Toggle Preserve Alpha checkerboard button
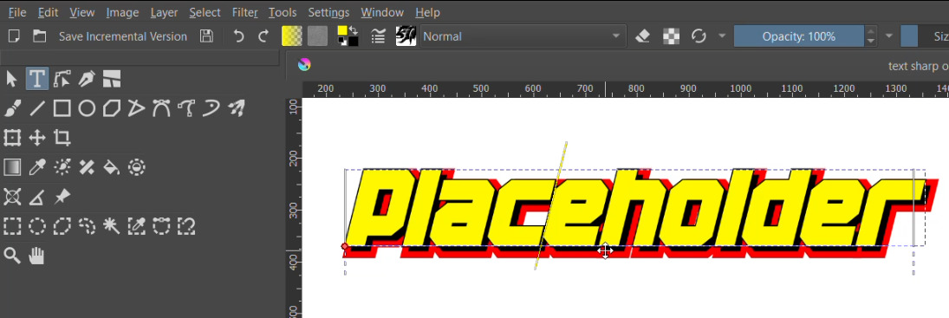The width and height of the screenshot is (949, 318). (x=671, y=36)
